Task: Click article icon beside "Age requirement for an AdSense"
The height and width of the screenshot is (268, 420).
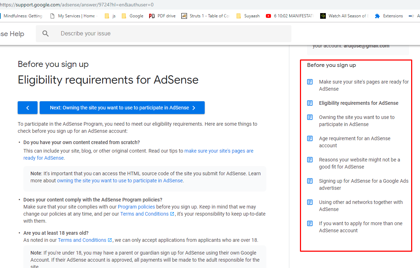Action: (x=310, y=138)
